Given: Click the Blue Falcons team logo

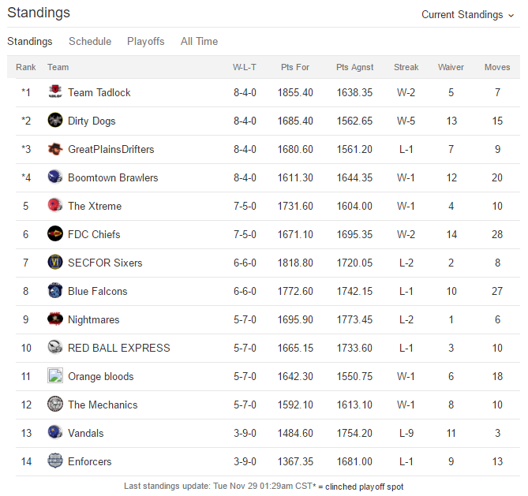Looking at the screenshot, I should tap(55, 290).
